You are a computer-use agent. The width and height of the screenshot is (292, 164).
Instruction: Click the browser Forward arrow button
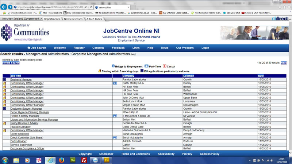pyautogui.click(x=10, y=7)
